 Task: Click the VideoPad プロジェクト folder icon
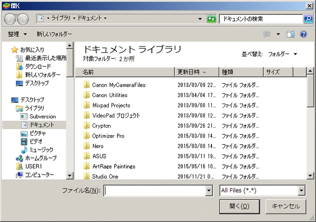pyautogui.click(x=86, y=116)
